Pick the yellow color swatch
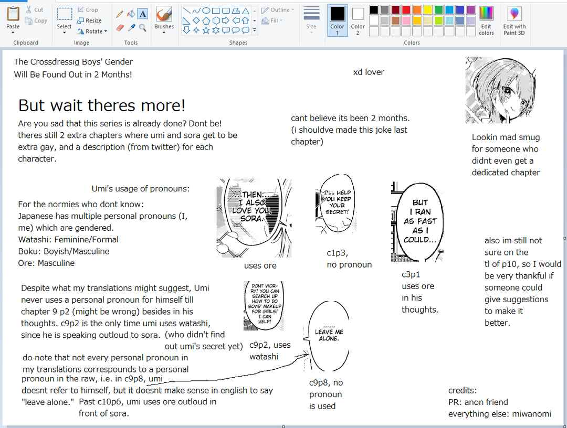The height and width of the screenshot is (428, 567). point(428,10)
